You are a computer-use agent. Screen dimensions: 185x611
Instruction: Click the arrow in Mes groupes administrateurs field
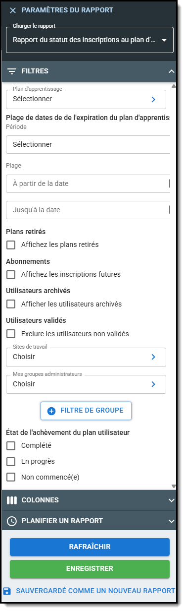tap(153, 384)
